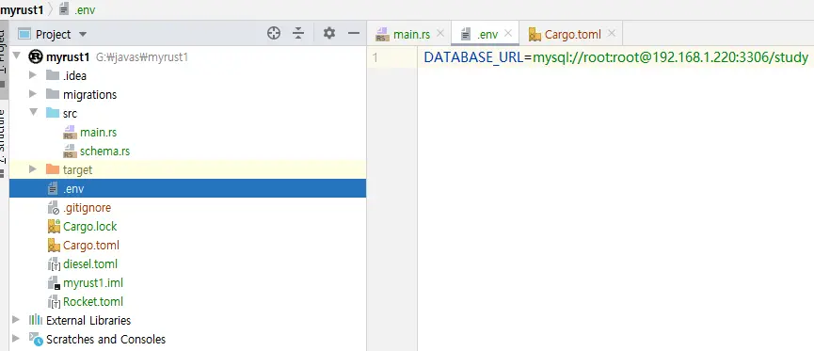Click the migrations folder icon
The height and width of the screenshot is (351, 814).
(x=53, y=94)
